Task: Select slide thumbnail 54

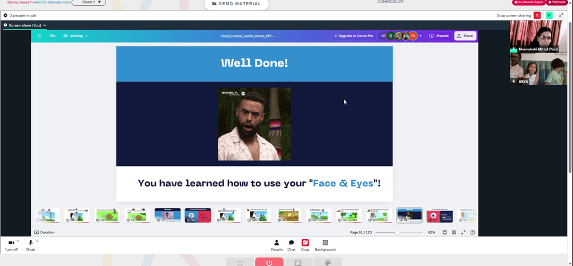Action: tap(198, 215)
